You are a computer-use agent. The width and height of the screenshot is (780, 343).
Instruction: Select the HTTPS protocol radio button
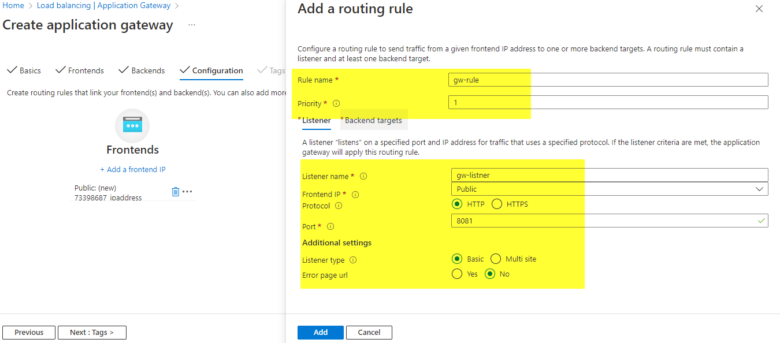click(x=496, y=204)
